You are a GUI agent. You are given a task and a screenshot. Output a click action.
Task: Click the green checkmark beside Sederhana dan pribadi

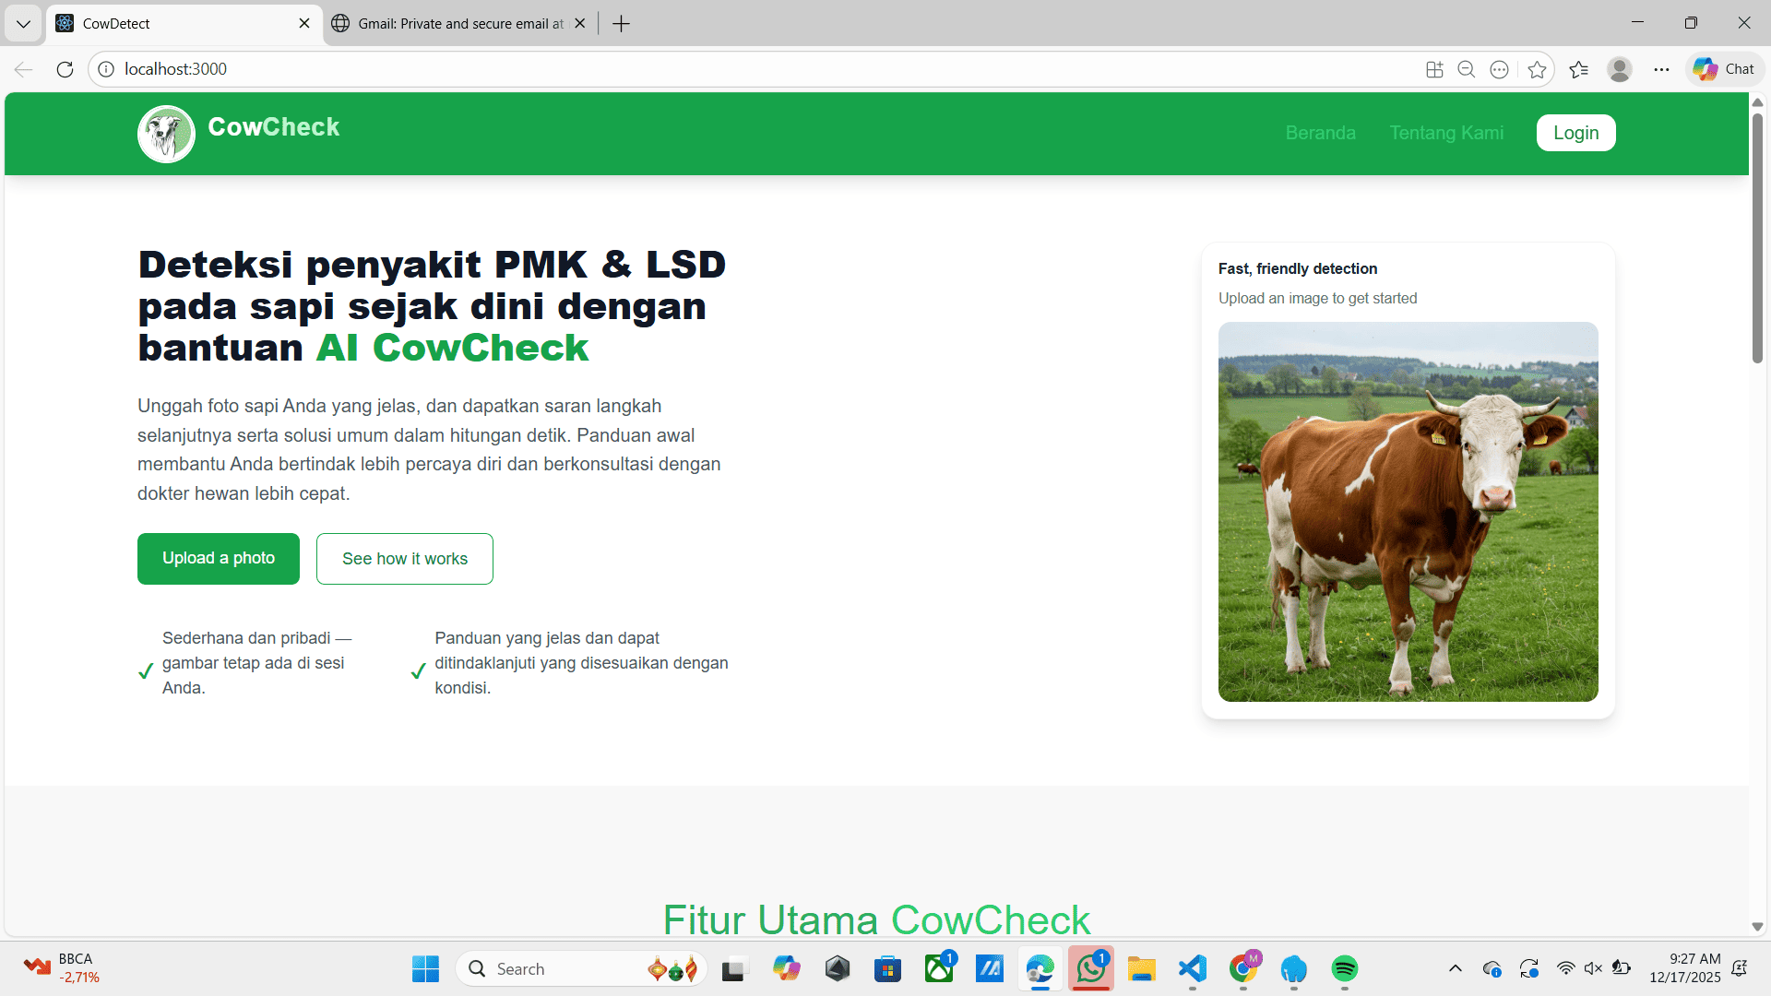click(145, 670)
